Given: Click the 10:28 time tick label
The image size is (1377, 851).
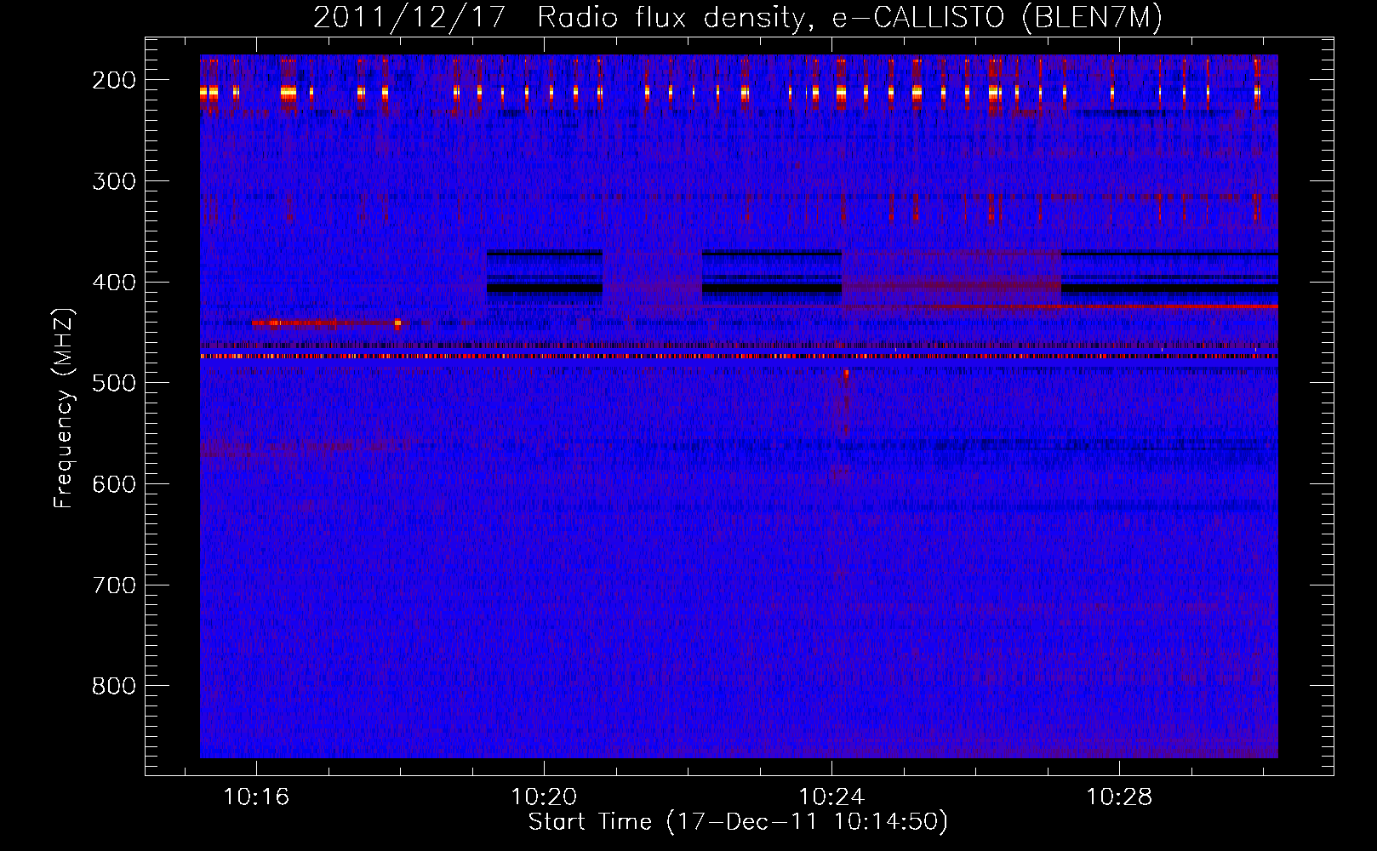Looking at the screenshot, I should click(1119, 797).
